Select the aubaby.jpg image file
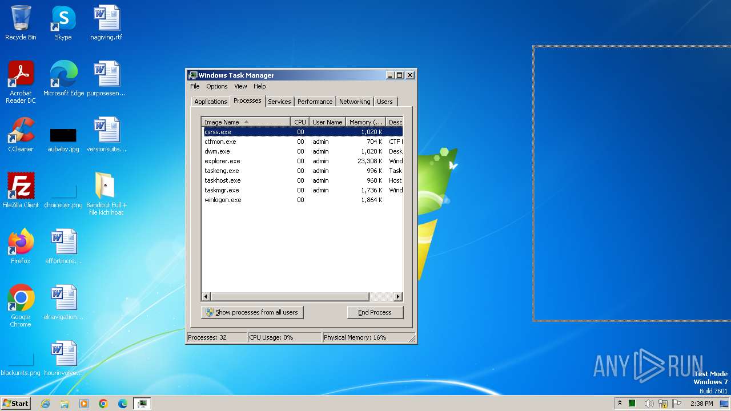This screenshot has height=411, width=731. (x=63, y=140)
